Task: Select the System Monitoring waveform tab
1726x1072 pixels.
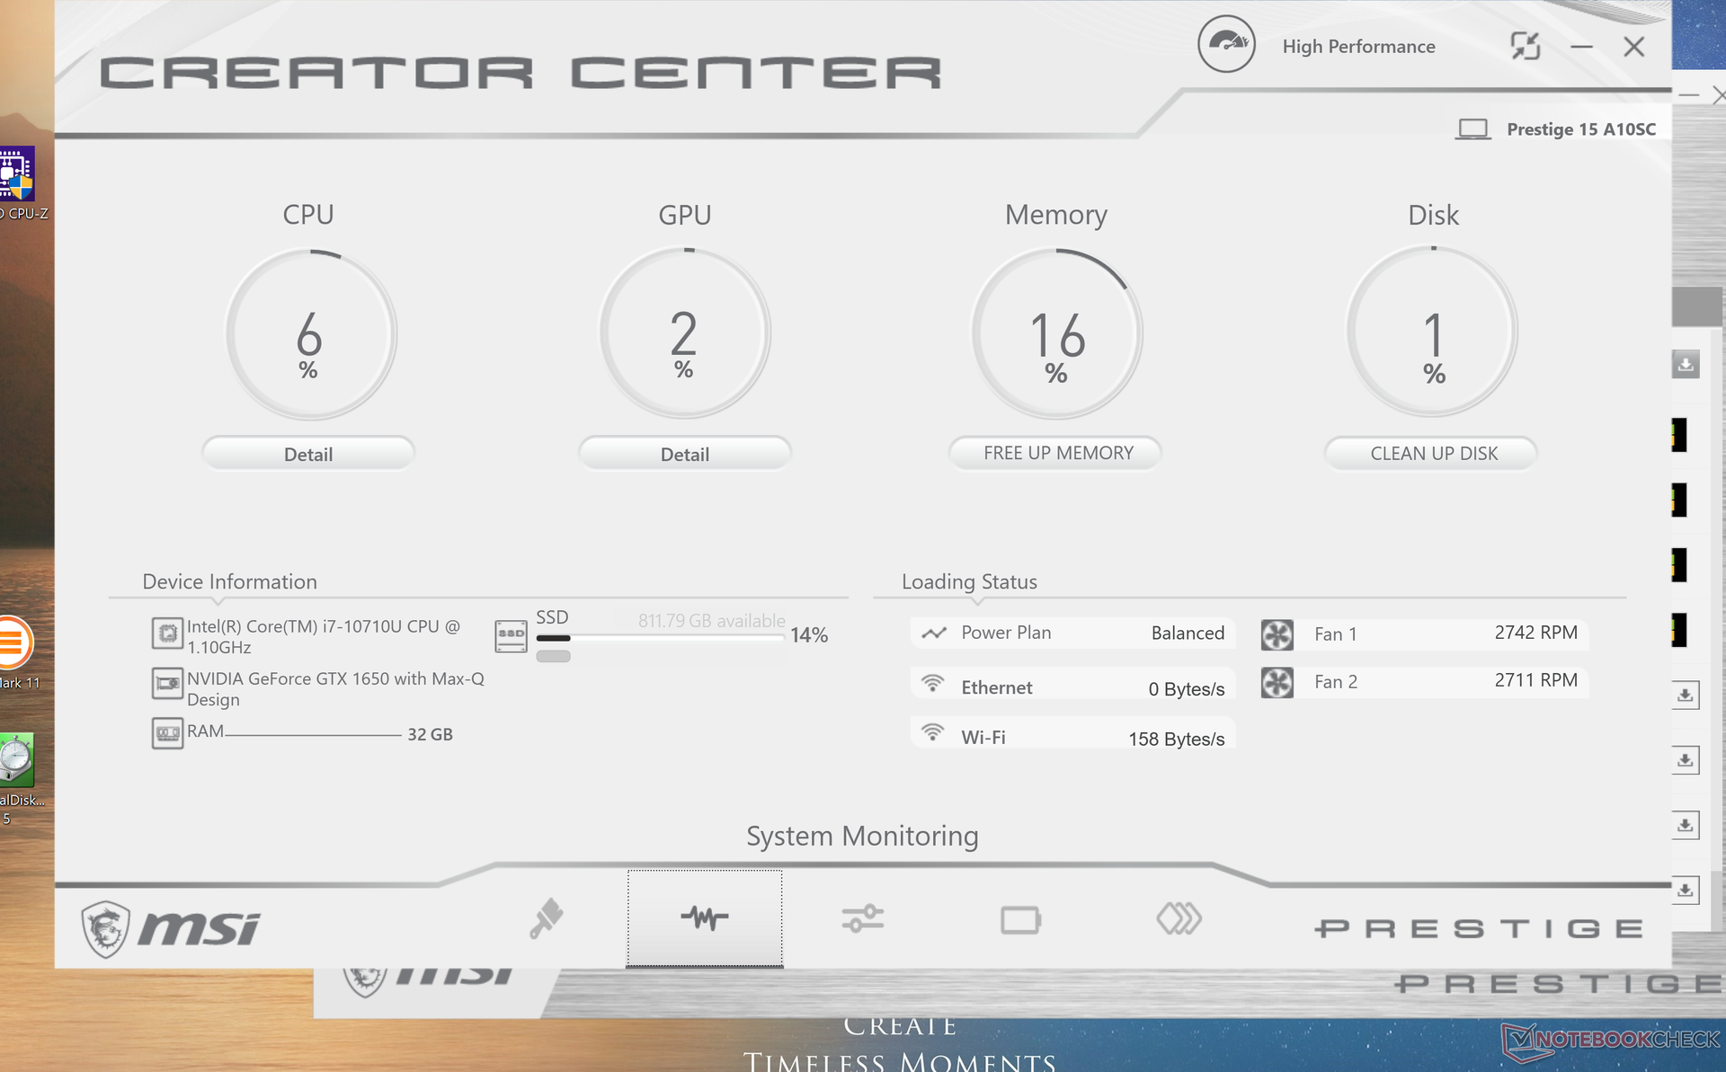Action: click(704, 918)
